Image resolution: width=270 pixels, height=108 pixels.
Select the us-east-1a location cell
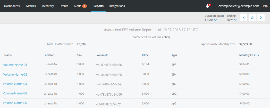(50, 64)
